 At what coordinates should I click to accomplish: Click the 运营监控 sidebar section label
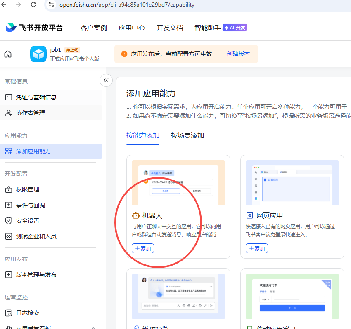(x=16, y=298)
